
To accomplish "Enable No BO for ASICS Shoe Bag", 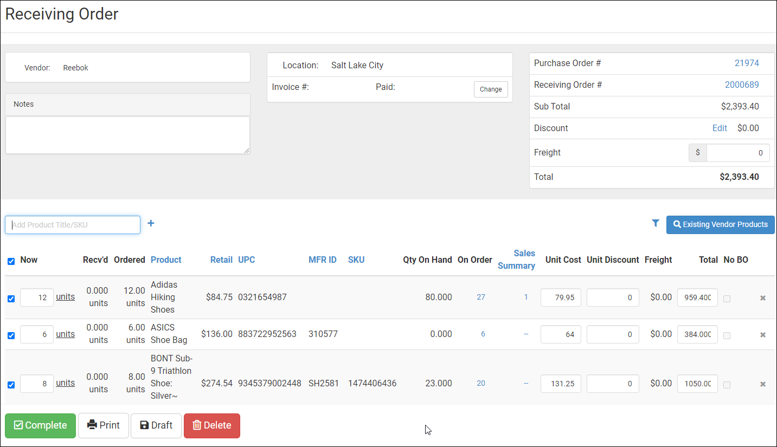I will [x=727, y=335].
